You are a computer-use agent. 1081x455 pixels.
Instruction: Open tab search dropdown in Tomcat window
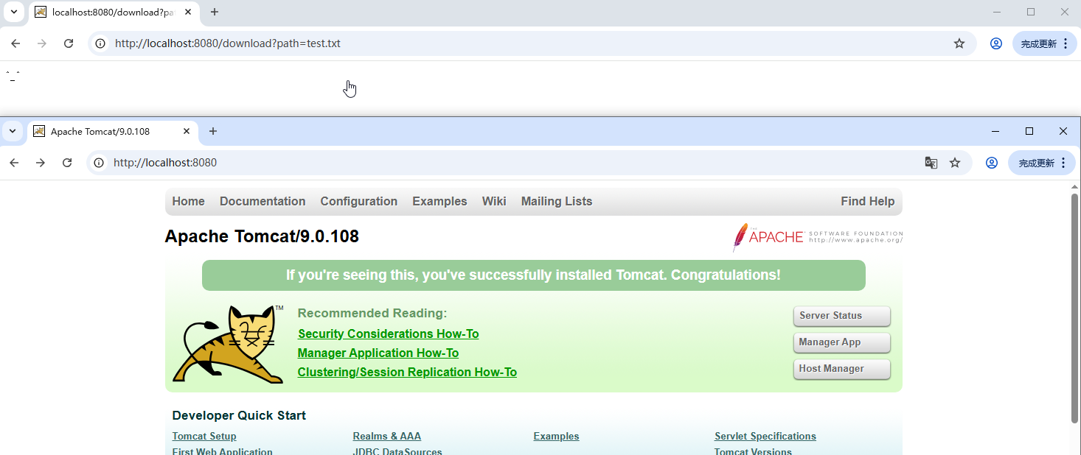pyautogui.click(x=13, y=131)
